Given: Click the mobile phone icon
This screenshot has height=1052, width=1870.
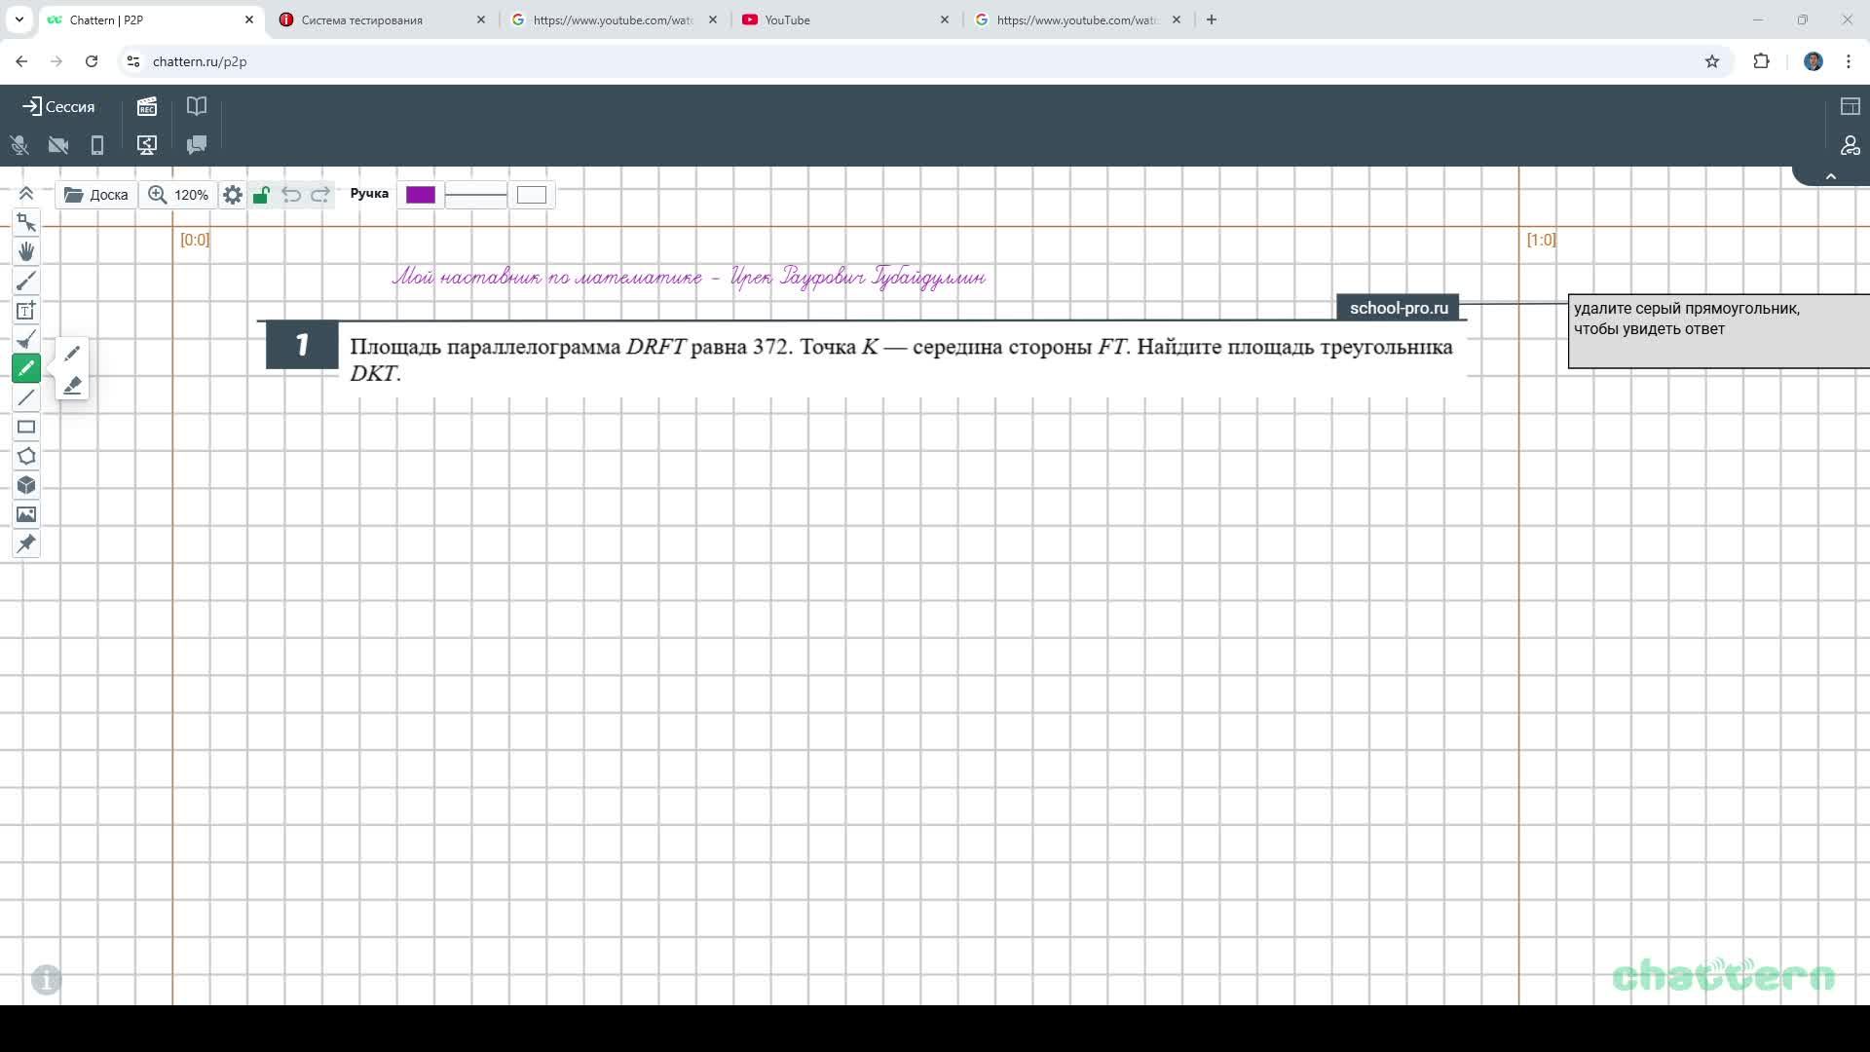Looking at the screenshot, I should click(97, 145).
